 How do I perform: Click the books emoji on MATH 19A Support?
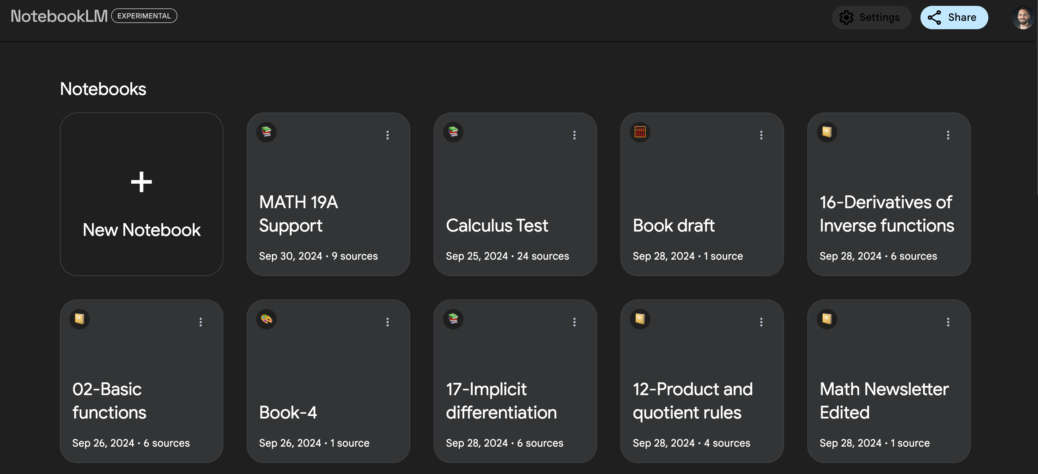coord(266,132)
